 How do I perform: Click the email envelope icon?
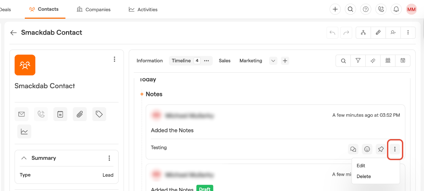(x=21, y=114)
